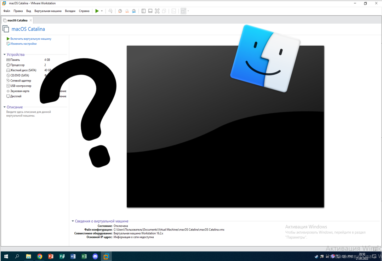
Task: Collapse 'Сведения о виртуальной машине' section
Action: coord(73,221)
